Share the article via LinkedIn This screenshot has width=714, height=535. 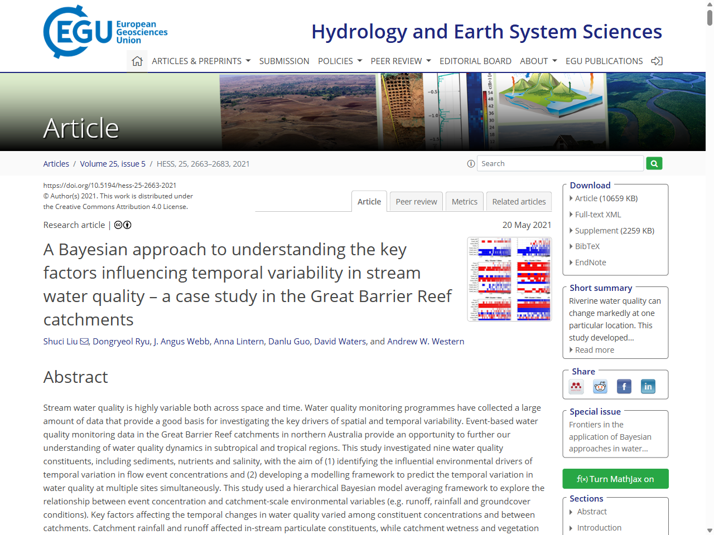(x=648, y=386)
